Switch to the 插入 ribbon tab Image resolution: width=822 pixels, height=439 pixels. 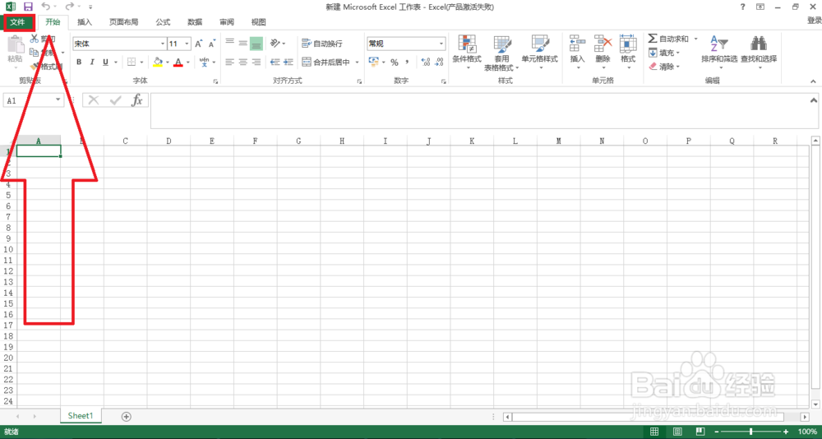click(x=85, y=22)
